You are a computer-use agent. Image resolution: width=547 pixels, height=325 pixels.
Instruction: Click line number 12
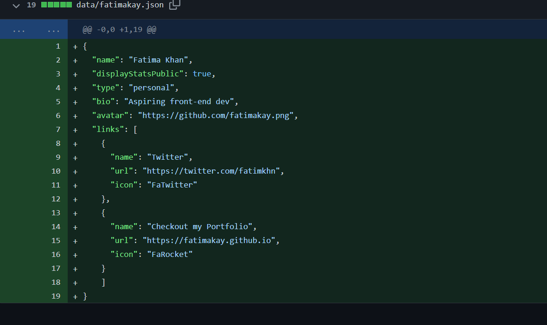click(x=56, y=199)
